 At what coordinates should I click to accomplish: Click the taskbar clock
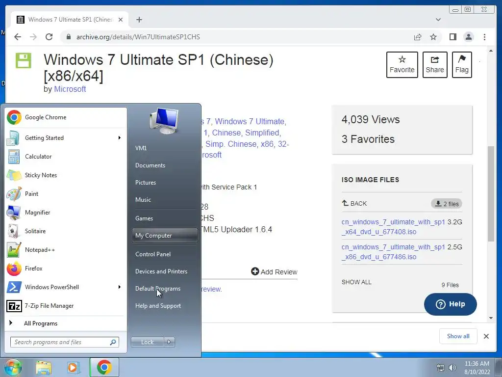[477, 368]
